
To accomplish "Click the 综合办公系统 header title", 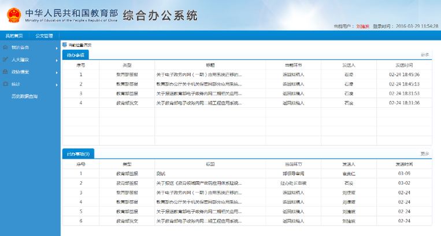I will point(160,16).
